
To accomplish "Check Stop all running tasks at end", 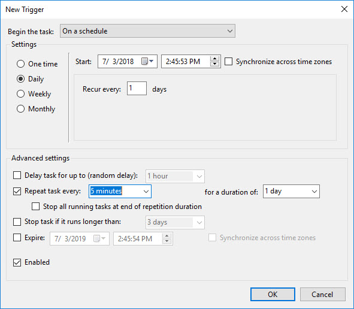I will [36, 207].
